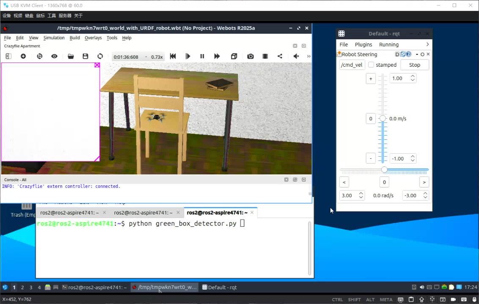479x304 pixels.
Task: Pause the Webots simulation
Action: tap(202, 56)
